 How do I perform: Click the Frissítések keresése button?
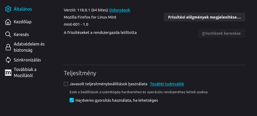[222, 33]
